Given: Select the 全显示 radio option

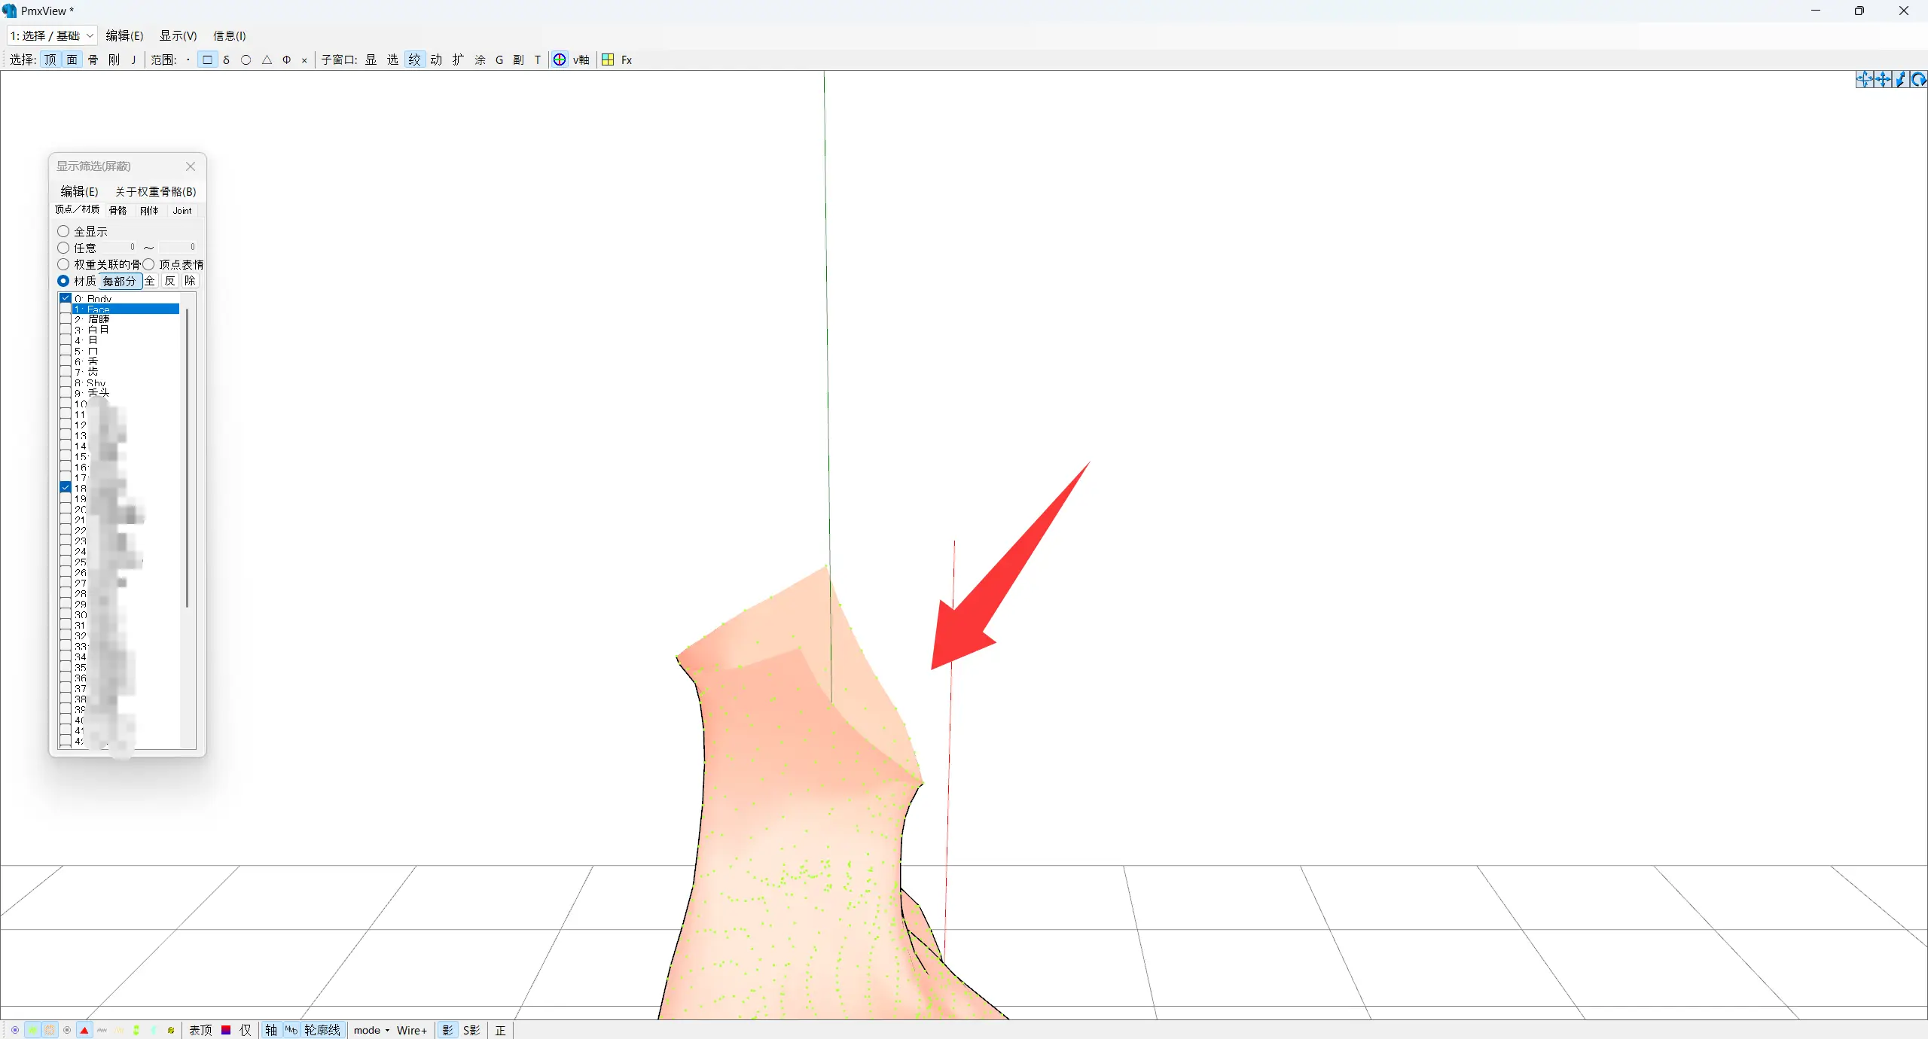Looking at the screenshot, I should [64, 231].
